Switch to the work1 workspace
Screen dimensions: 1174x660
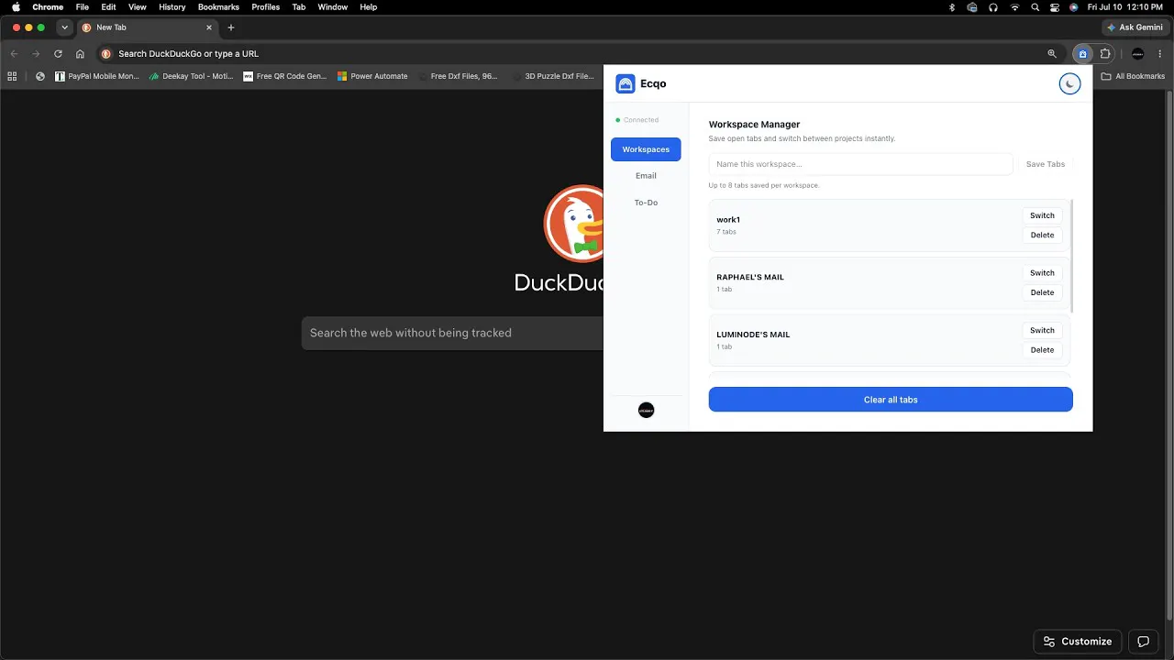(1042, 215)
